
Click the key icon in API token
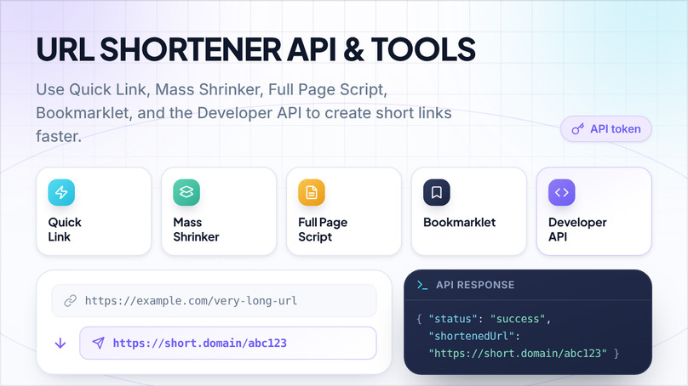coord(577,129)
